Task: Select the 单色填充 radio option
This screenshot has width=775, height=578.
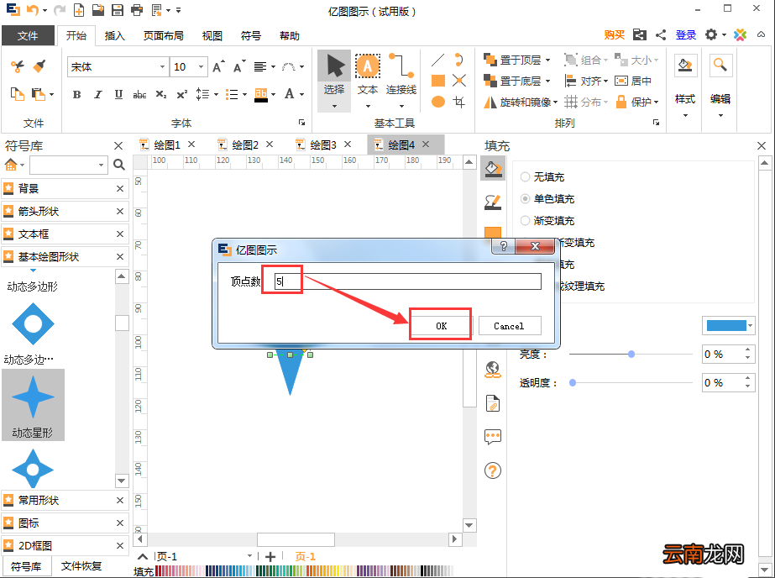Action: click(526, 199)
